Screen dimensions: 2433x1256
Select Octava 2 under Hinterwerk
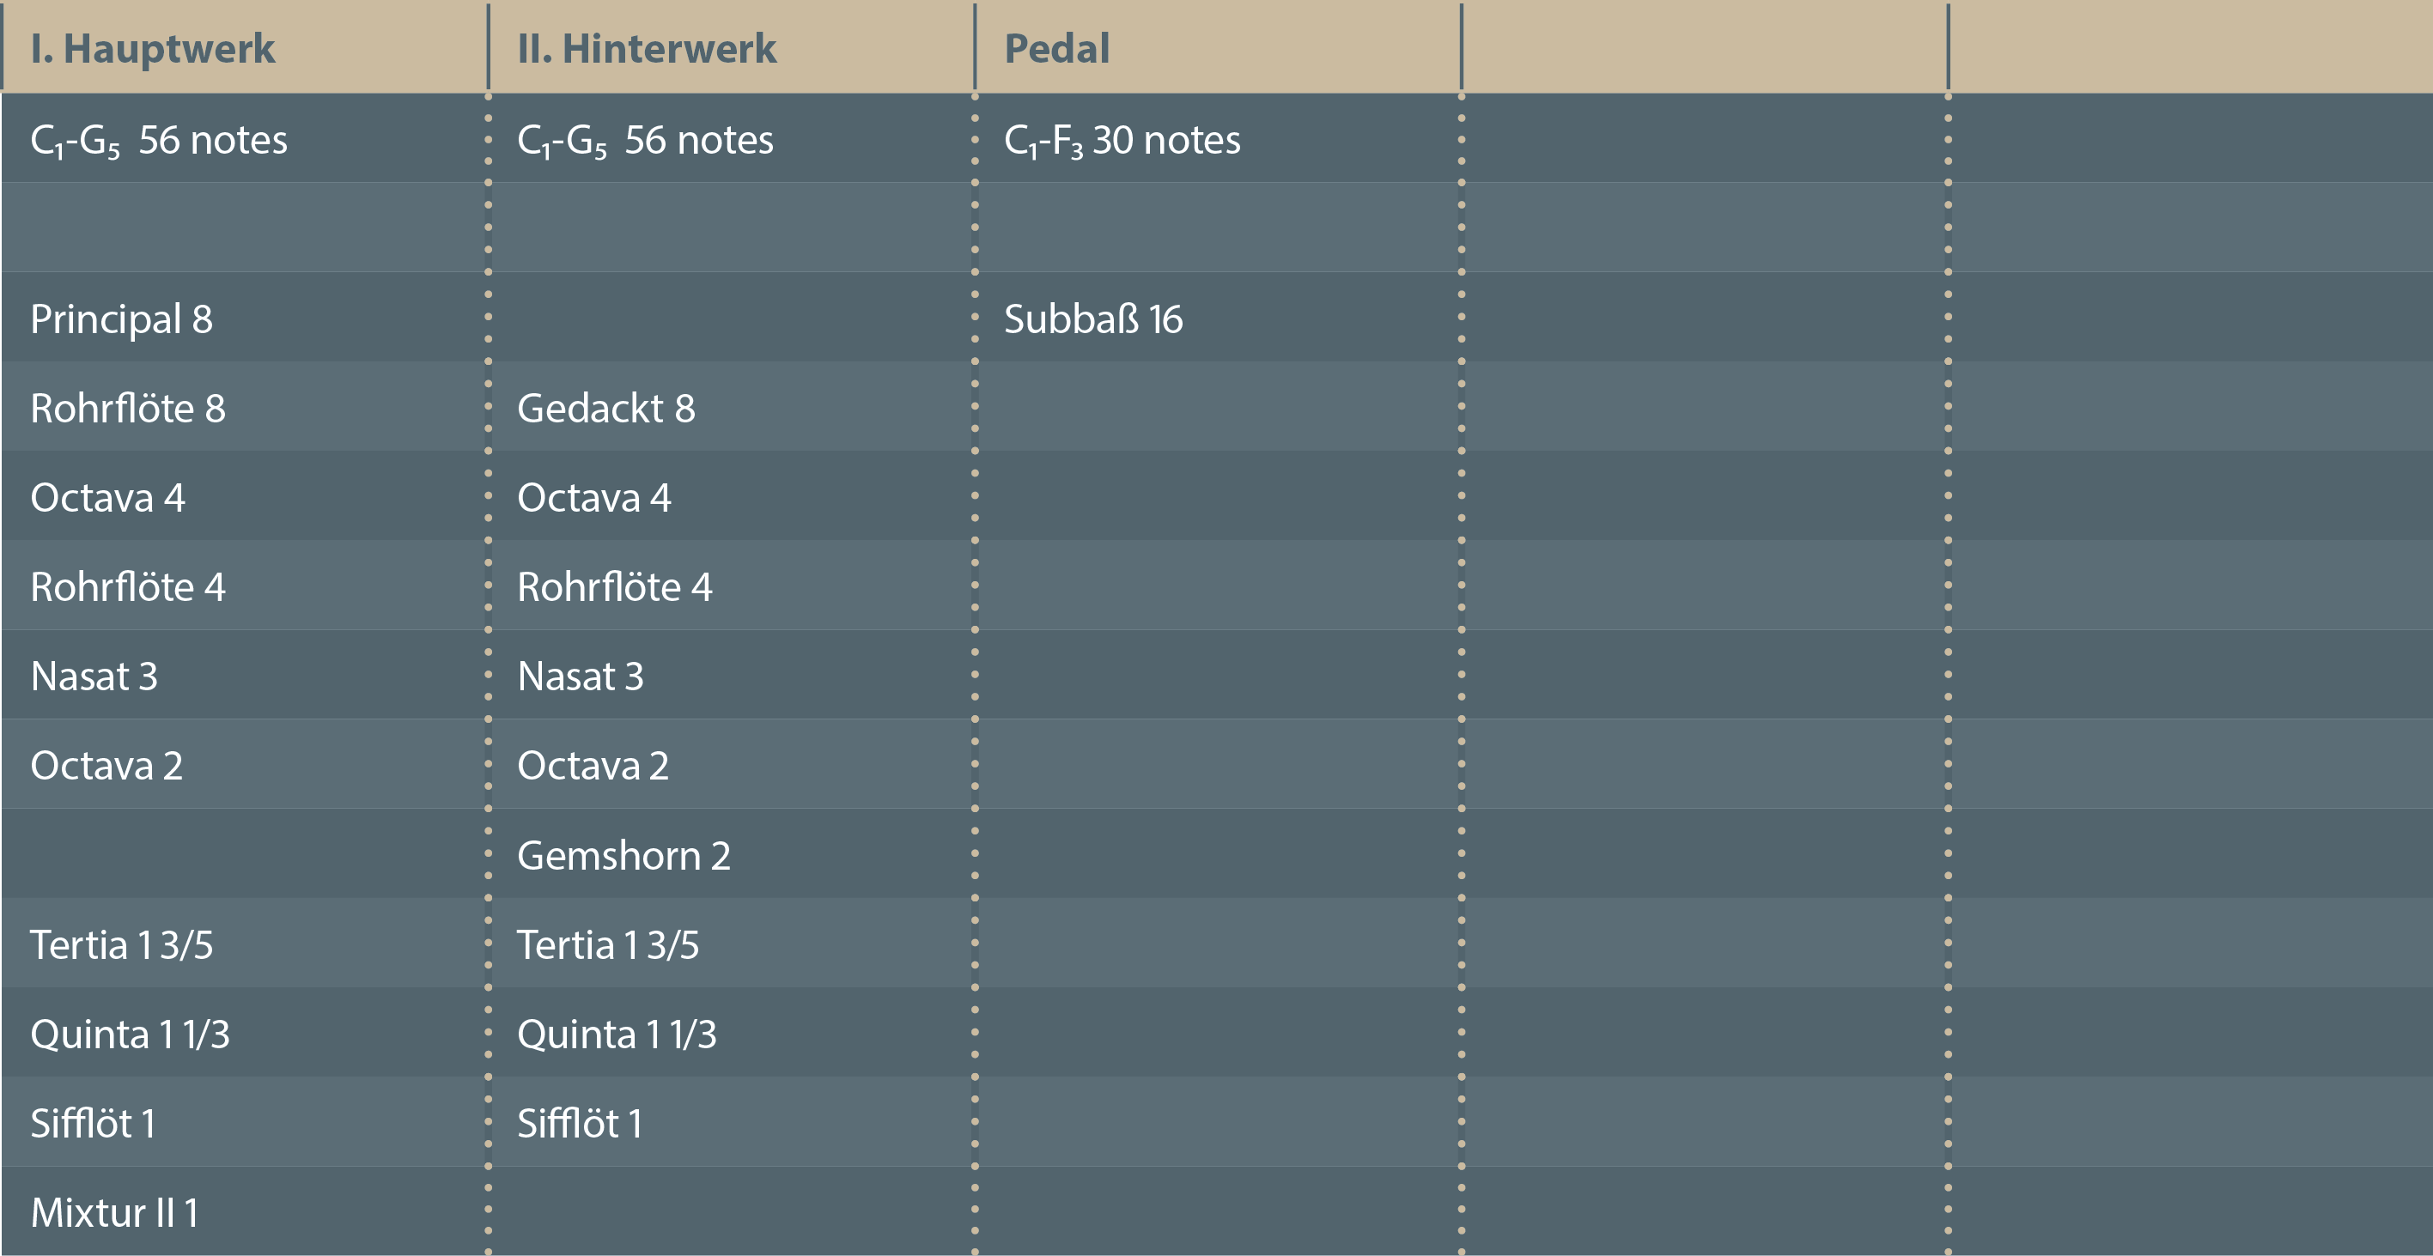click(593, 766)
